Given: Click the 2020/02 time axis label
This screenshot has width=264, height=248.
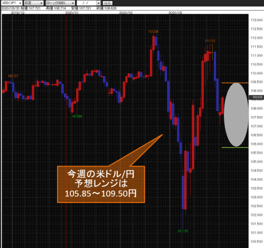Looking at the screenshot, I should pyautogui.click(x=126, y=13).
